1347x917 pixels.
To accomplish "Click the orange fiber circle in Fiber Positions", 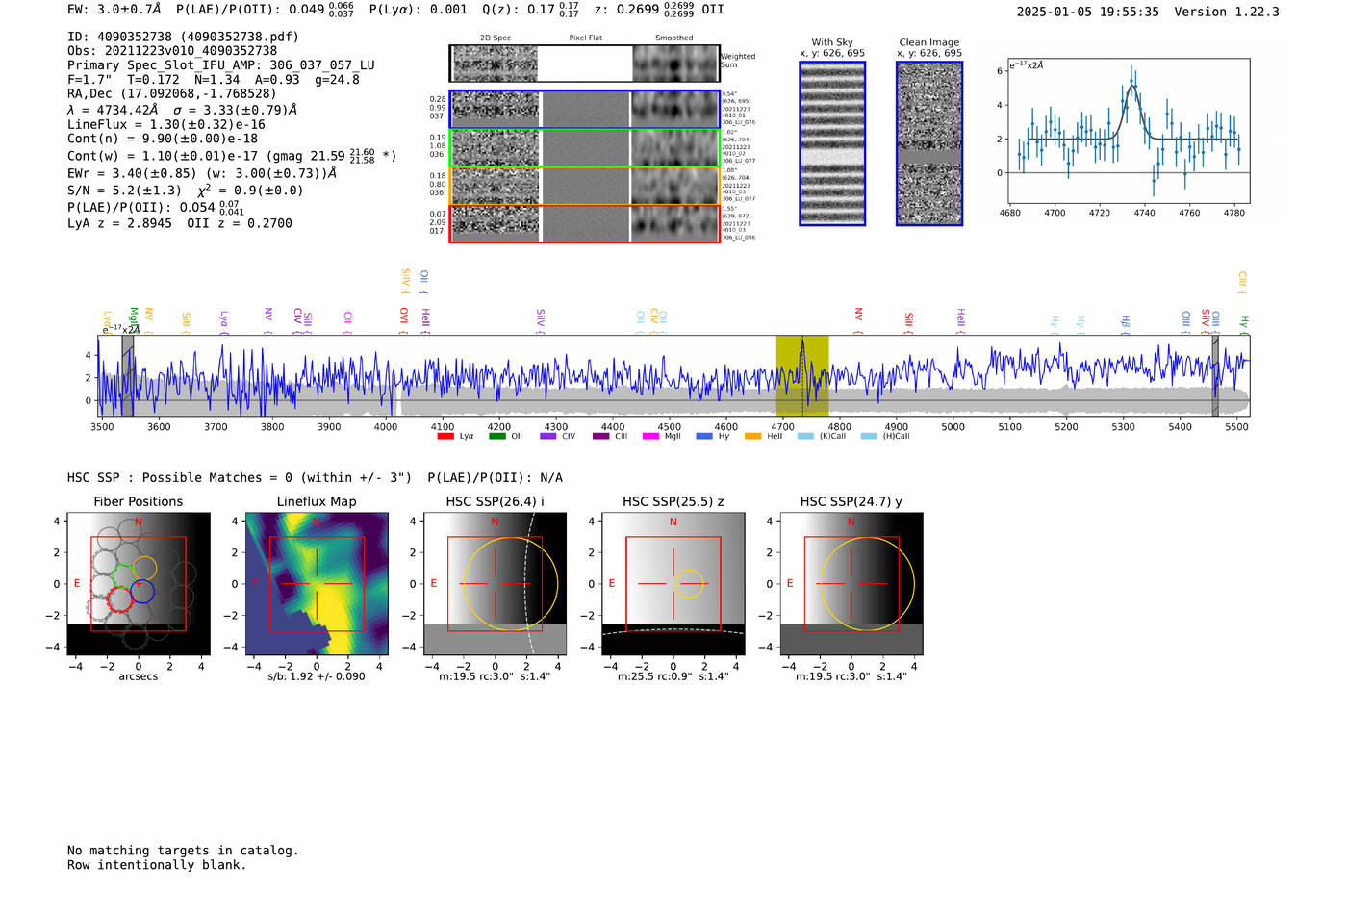I will [x=144, y=568].
